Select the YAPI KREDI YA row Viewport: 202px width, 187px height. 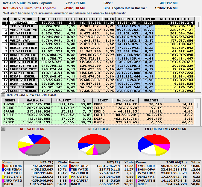coord(98,30)
